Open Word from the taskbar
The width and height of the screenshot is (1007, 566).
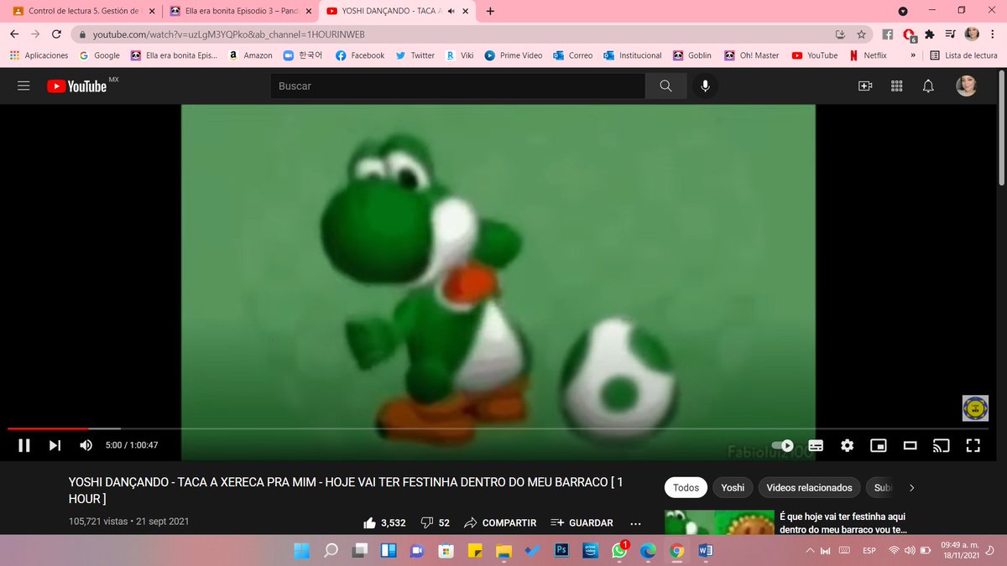pos(705,551)
